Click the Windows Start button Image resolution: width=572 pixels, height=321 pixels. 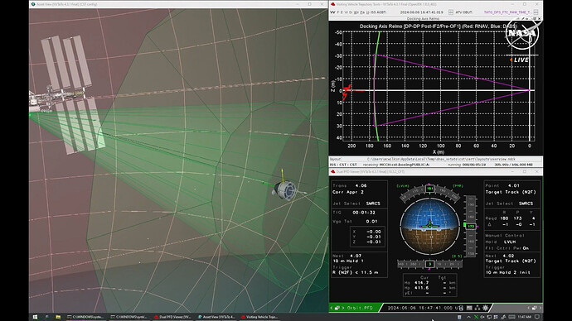pyautogui.click(x=35, y=317)
